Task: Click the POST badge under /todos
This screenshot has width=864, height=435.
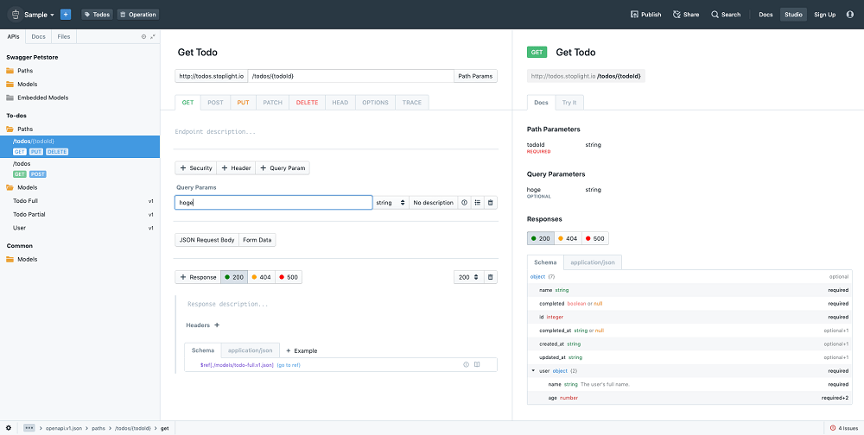Action: [38, 174]
